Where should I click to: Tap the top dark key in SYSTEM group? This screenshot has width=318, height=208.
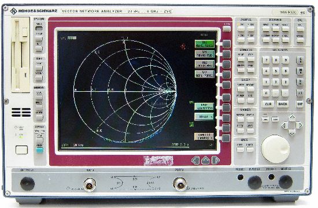(x=39, y=28)
